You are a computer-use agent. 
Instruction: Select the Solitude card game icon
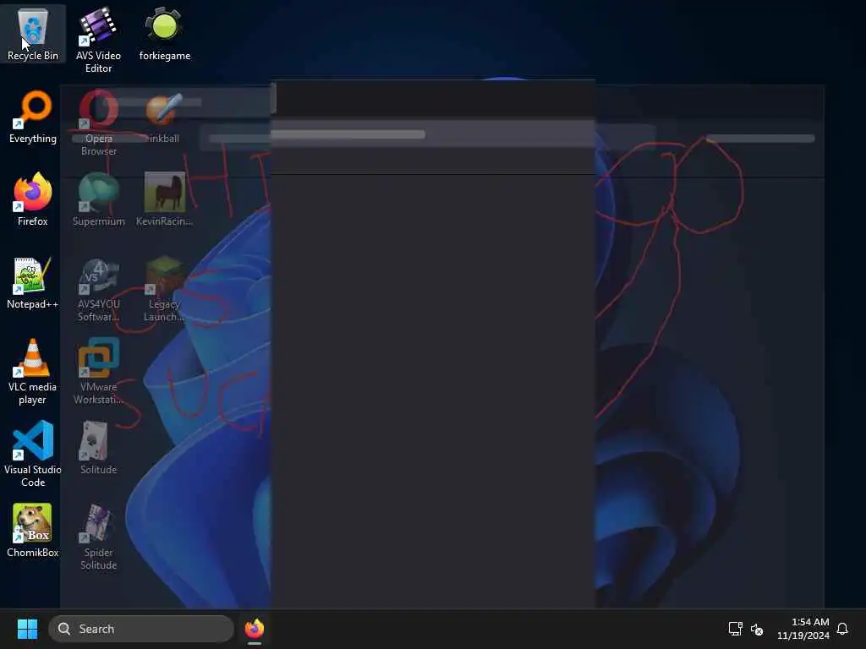point(98,448)
